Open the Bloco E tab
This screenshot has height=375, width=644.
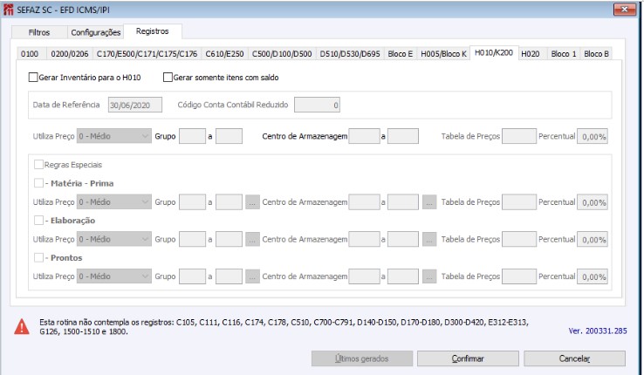tap(400, 54)
